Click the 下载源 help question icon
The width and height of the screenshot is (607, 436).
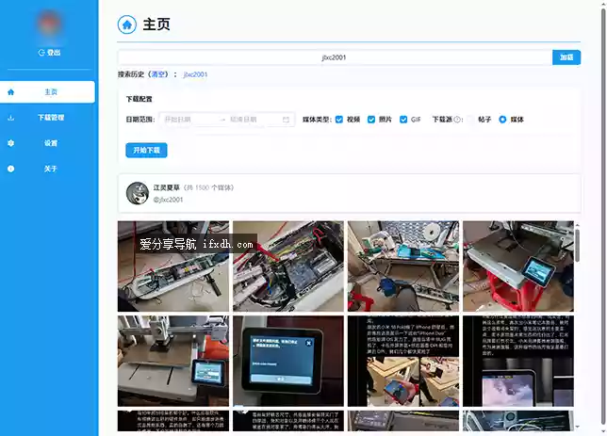[x=457, y=120]
